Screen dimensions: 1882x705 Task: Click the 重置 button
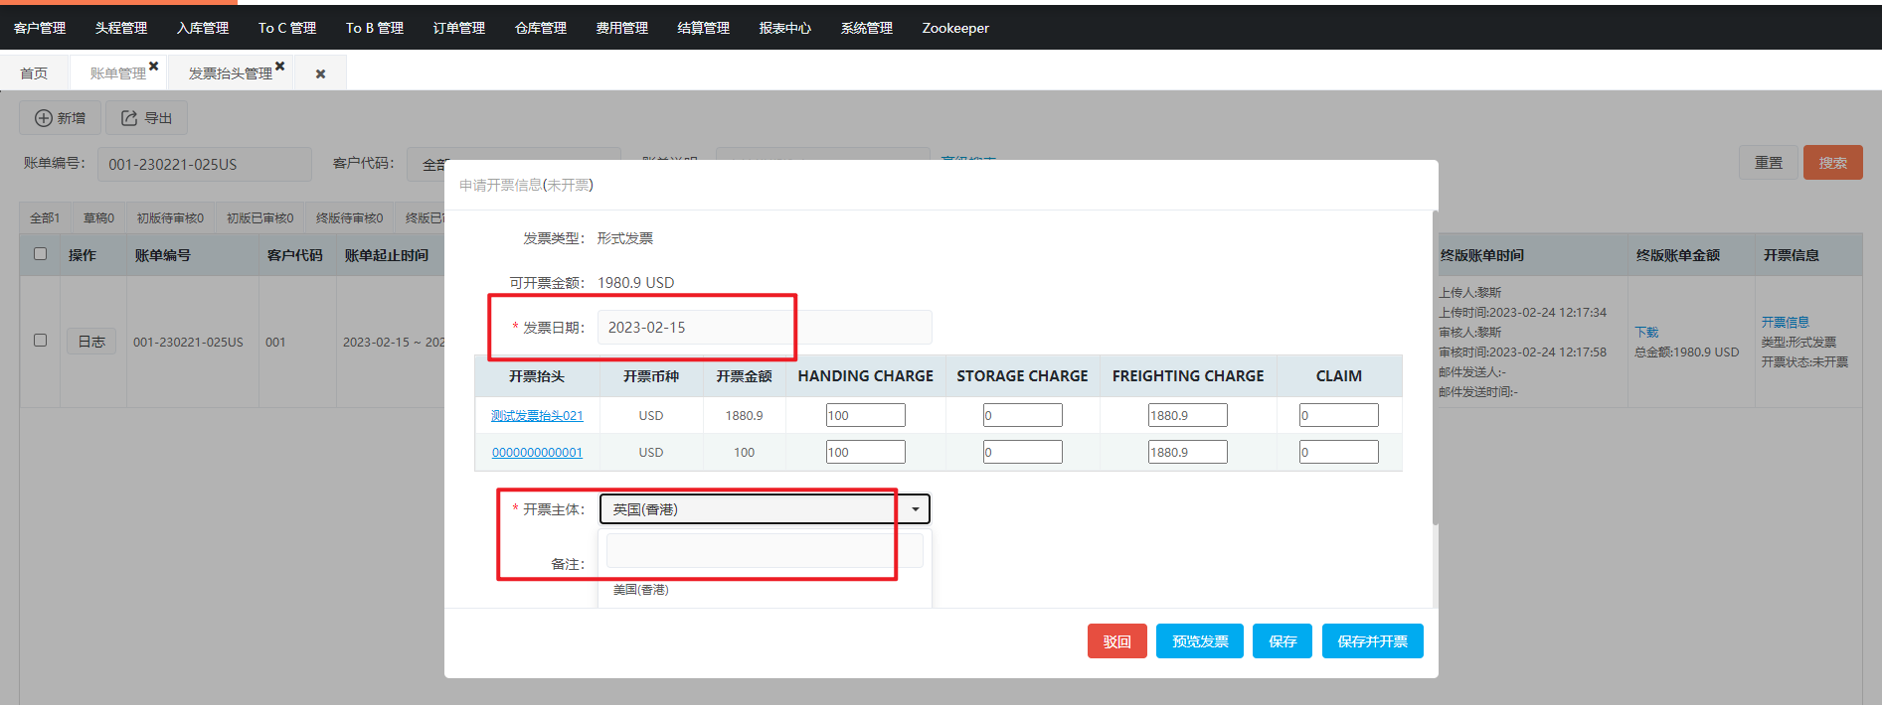pos(1769,163)
